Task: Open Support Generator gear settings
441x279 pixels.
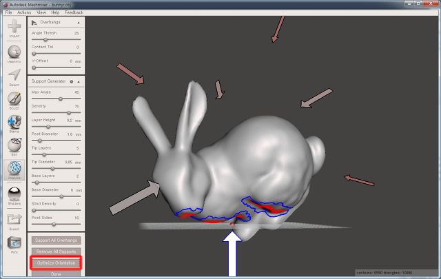Action: click(72, 81)
